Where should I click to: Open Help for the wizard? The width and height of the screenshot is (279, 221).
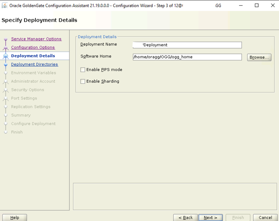click(x=15, y=218)
